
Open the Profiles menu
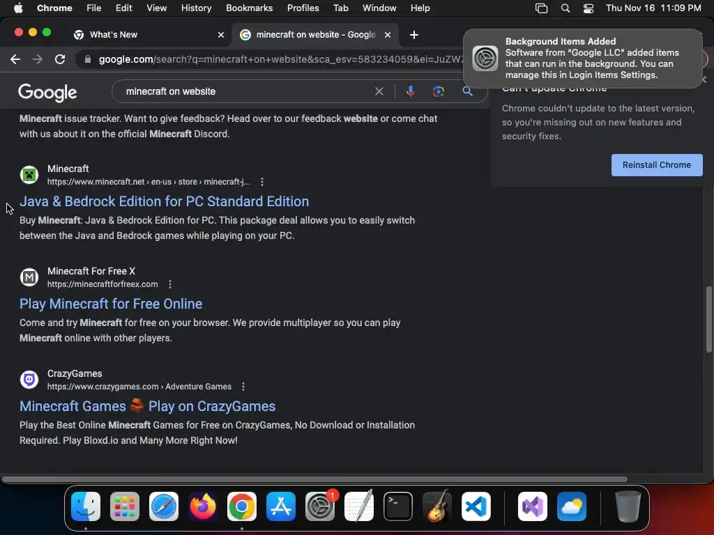point(303,8)
